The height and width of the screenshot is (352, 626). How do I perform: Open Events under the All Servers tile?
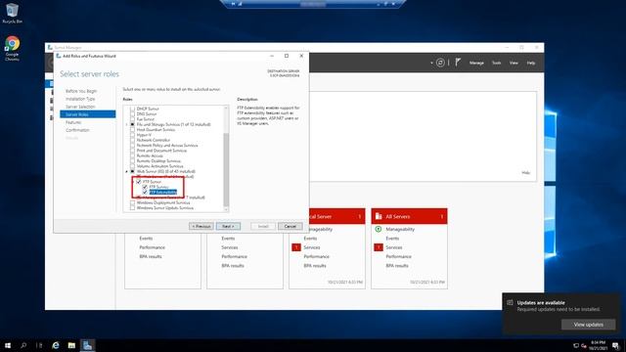tap(392, 239)
